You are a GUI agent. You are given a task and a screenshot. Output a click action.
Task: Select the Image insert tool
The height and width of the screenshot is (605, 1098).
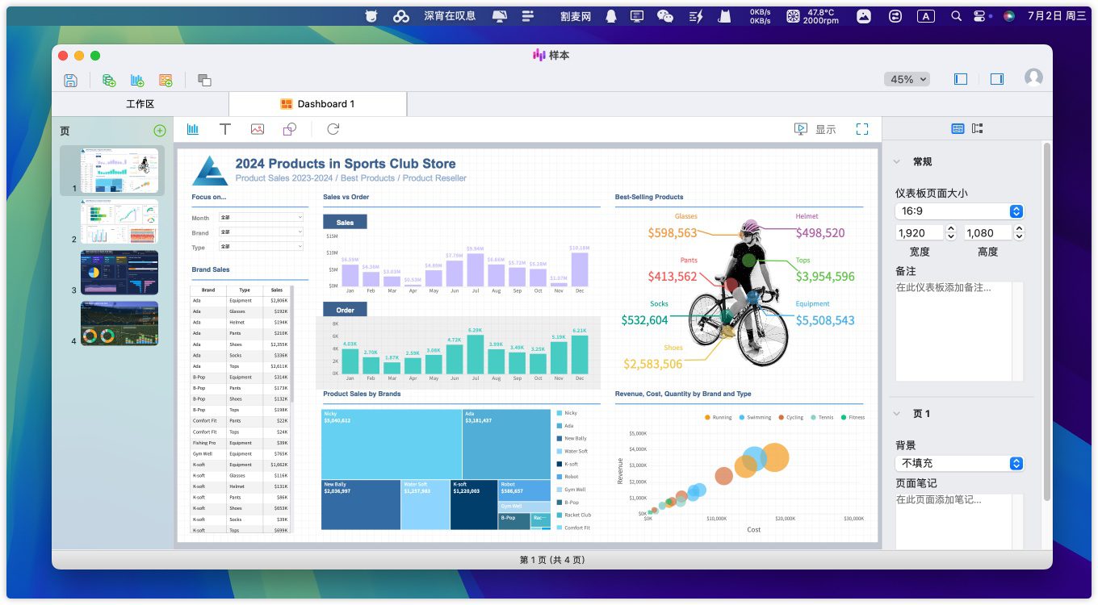(x=258, y=129)
